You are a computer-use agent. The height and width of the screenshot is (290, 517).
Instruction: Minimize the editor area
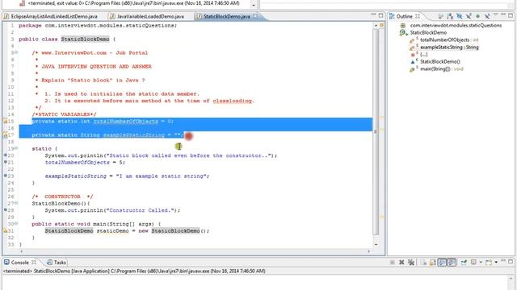(x=373, y=14)
